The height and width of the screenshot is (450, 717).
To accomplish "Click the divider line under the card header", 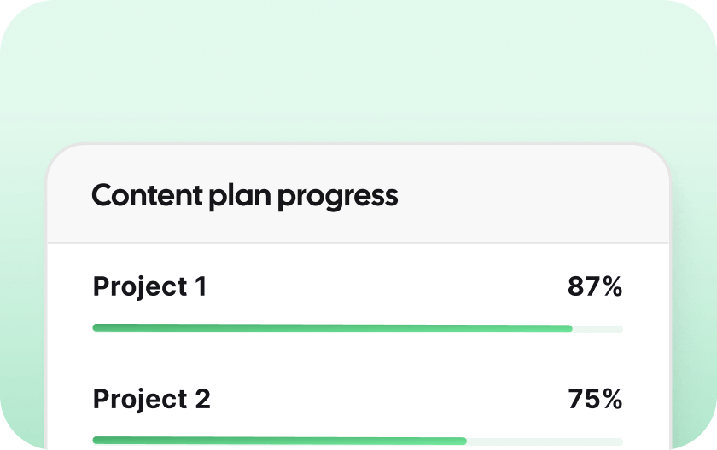I will coord(358,243).
